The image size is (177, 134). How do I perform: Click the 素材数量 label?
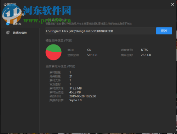(55, 73)
